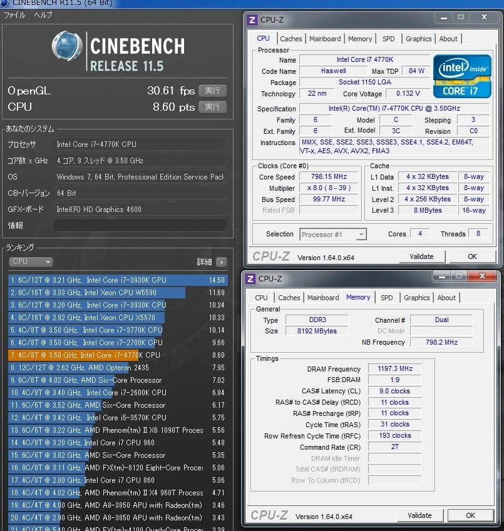Open the Processor #1 selection dropdown
This screenshot has height=531, width=504.
(x=333, y=235)
